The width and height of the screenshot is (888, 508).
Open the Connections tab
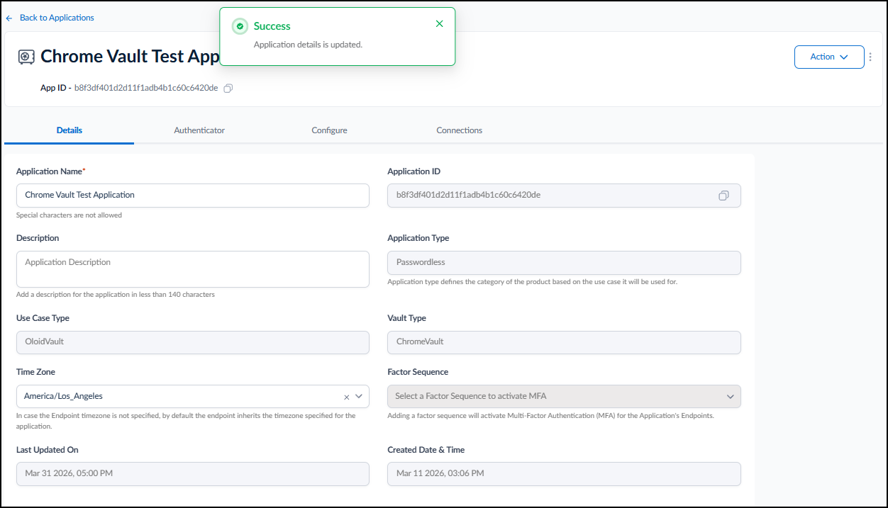pos(459,130)
